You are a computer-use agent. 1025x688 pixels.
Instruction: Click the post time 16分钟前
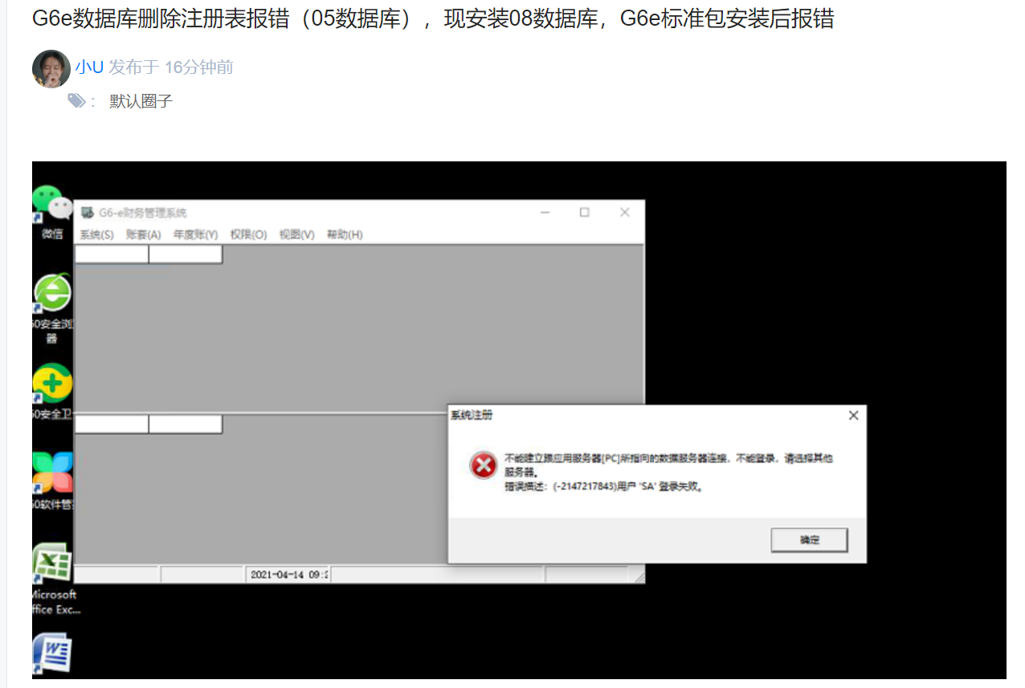(x=199, y=67)
